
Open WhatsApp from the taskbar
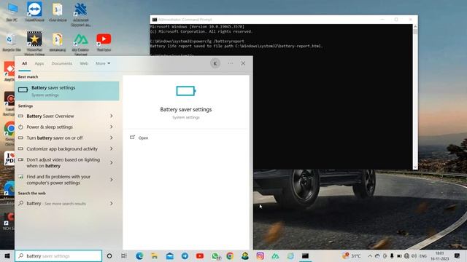215,255
